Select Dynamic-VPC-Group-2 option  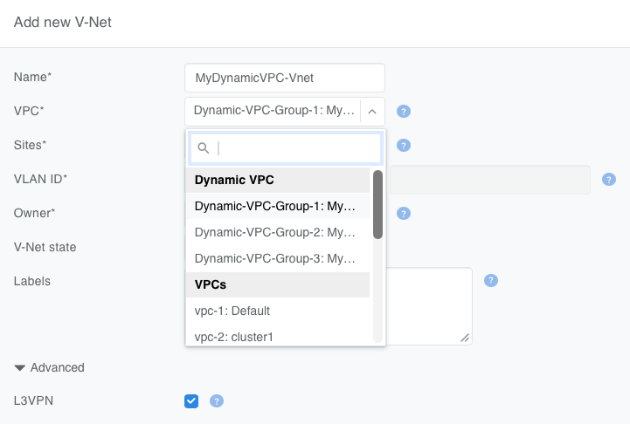coord(278,232)
